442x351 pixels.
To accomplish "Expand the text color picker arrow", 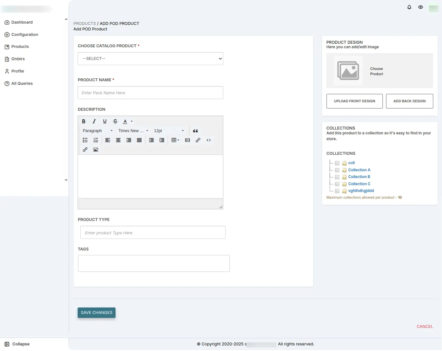I will [x=132, y=121].
